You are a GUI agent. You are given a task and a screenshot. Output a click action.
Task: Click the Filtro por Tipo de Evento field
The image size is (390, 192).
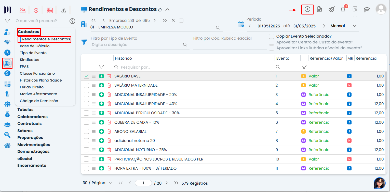pos(136,45)
